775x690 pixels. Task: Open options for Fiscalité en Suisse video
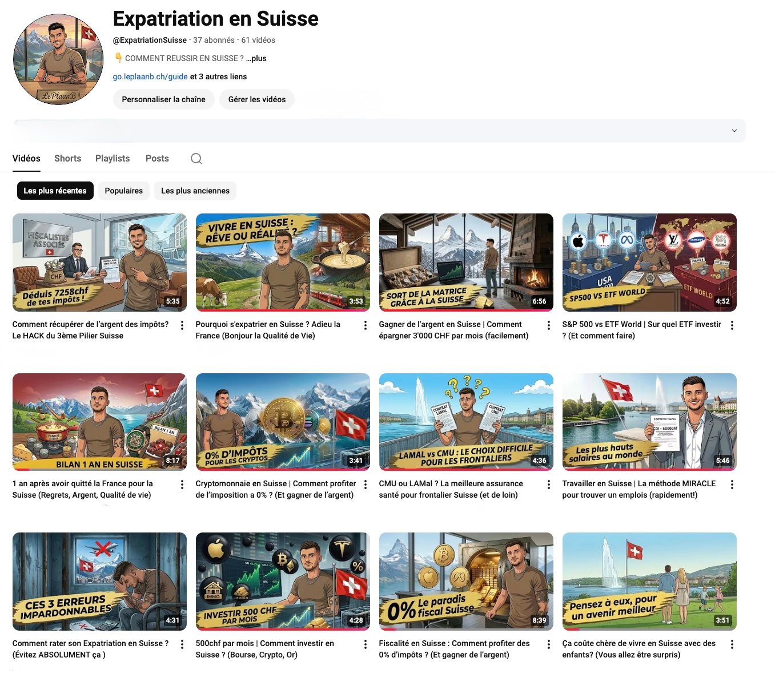point(549,644)
